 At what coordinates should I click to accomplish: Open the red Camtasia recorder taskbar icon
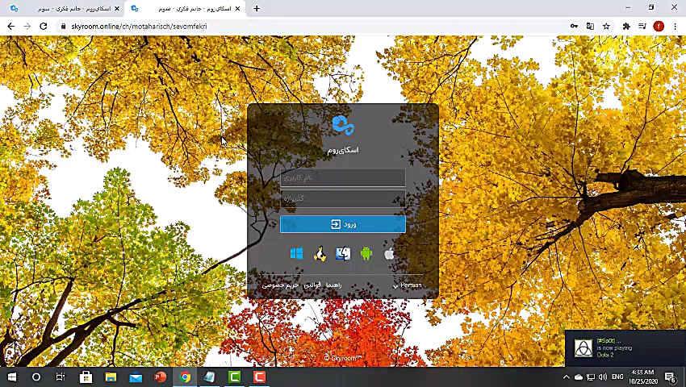259,377
